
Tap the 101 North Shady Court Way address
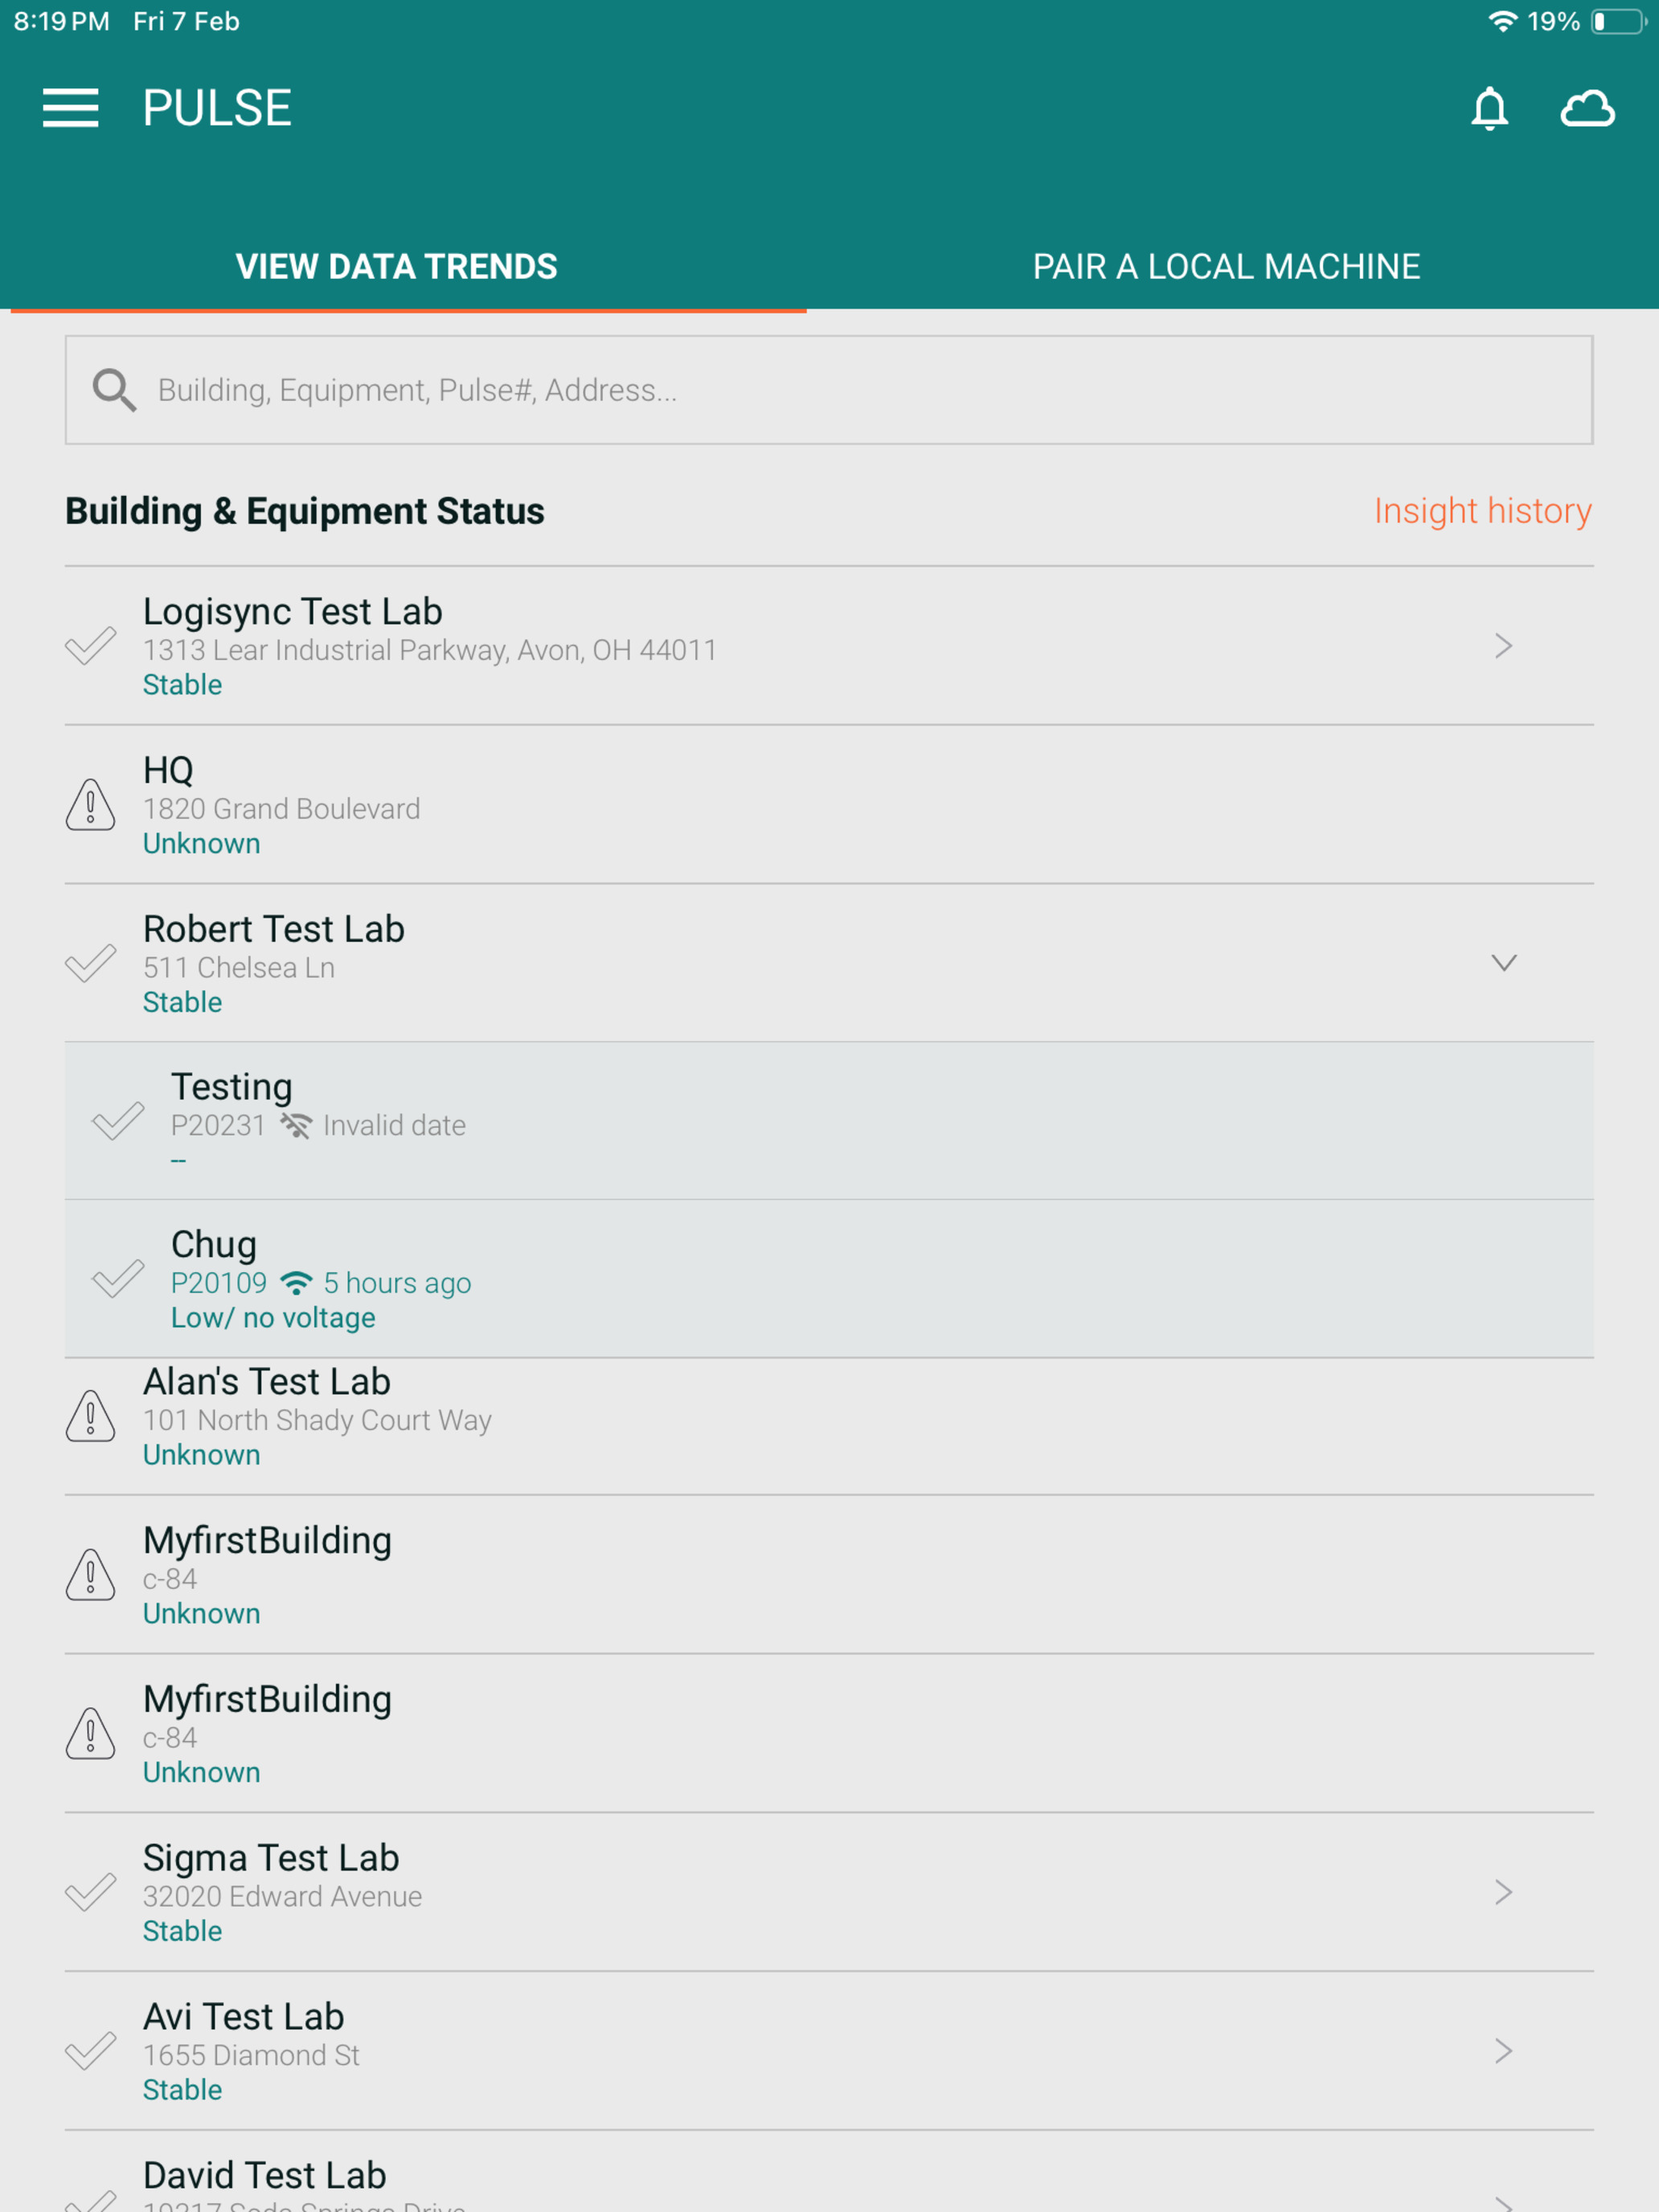pos(317,1420)
